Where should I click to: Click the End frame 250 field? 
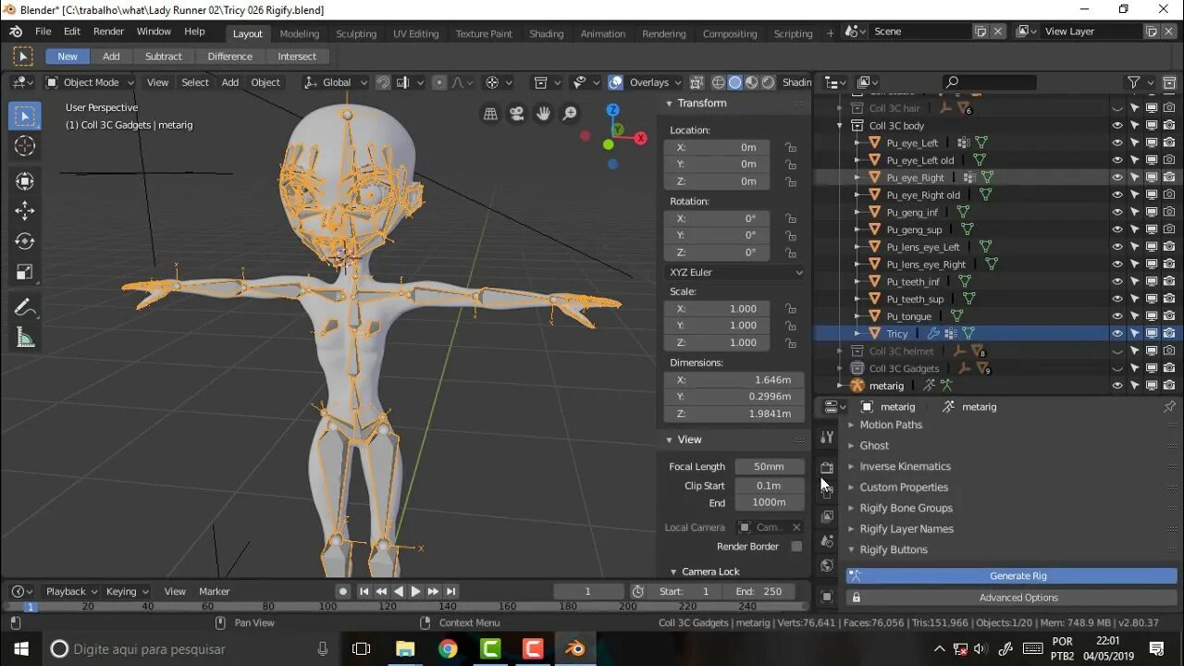coord(758,591)
